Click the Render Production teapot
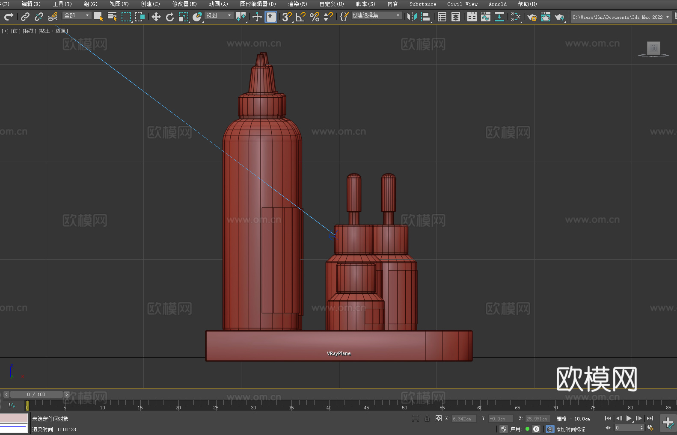677x435 pixels. (559, 17)
